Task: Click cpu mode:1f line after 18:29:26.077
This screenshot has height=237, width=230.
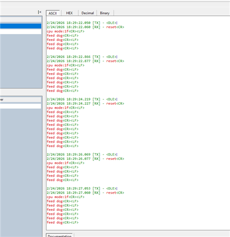Action: [65, 163]
